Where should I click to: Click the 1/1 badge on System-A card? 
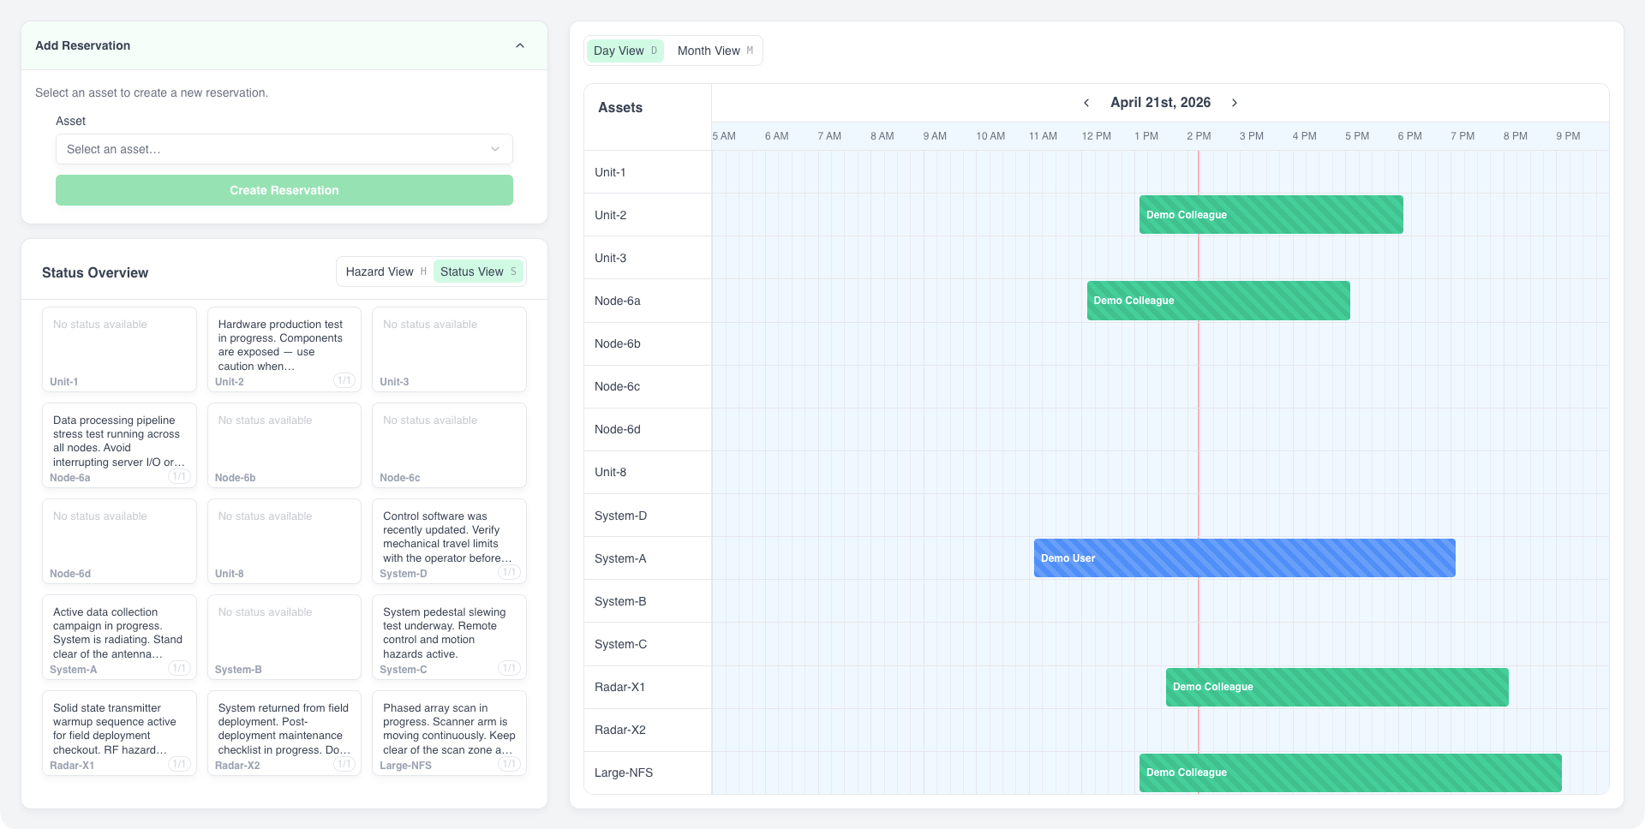pyautogui.click(x=179, y=668)
